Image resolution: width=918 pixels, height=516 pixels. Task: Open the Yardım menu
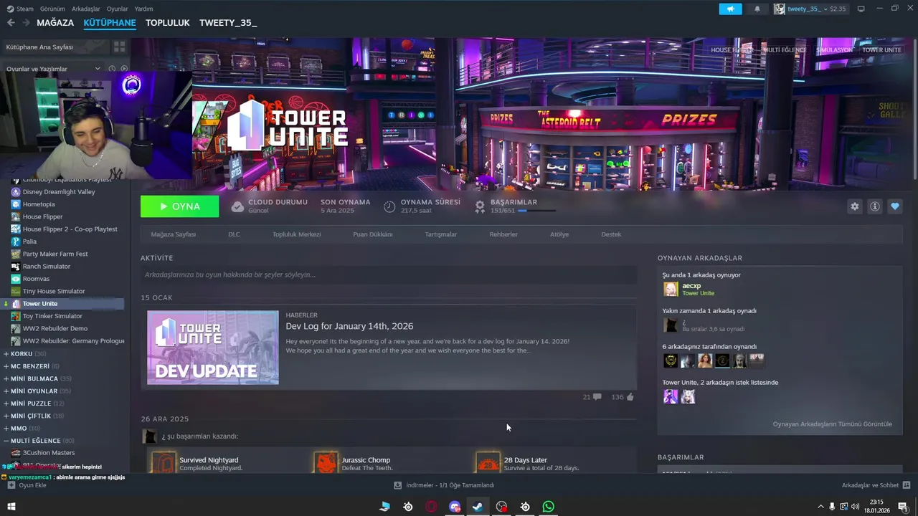click(x=143, y=9)
